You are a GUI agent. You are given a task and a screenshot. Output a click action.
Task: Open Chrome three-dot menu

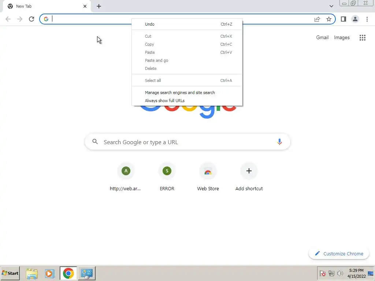[x=367, y=19]
